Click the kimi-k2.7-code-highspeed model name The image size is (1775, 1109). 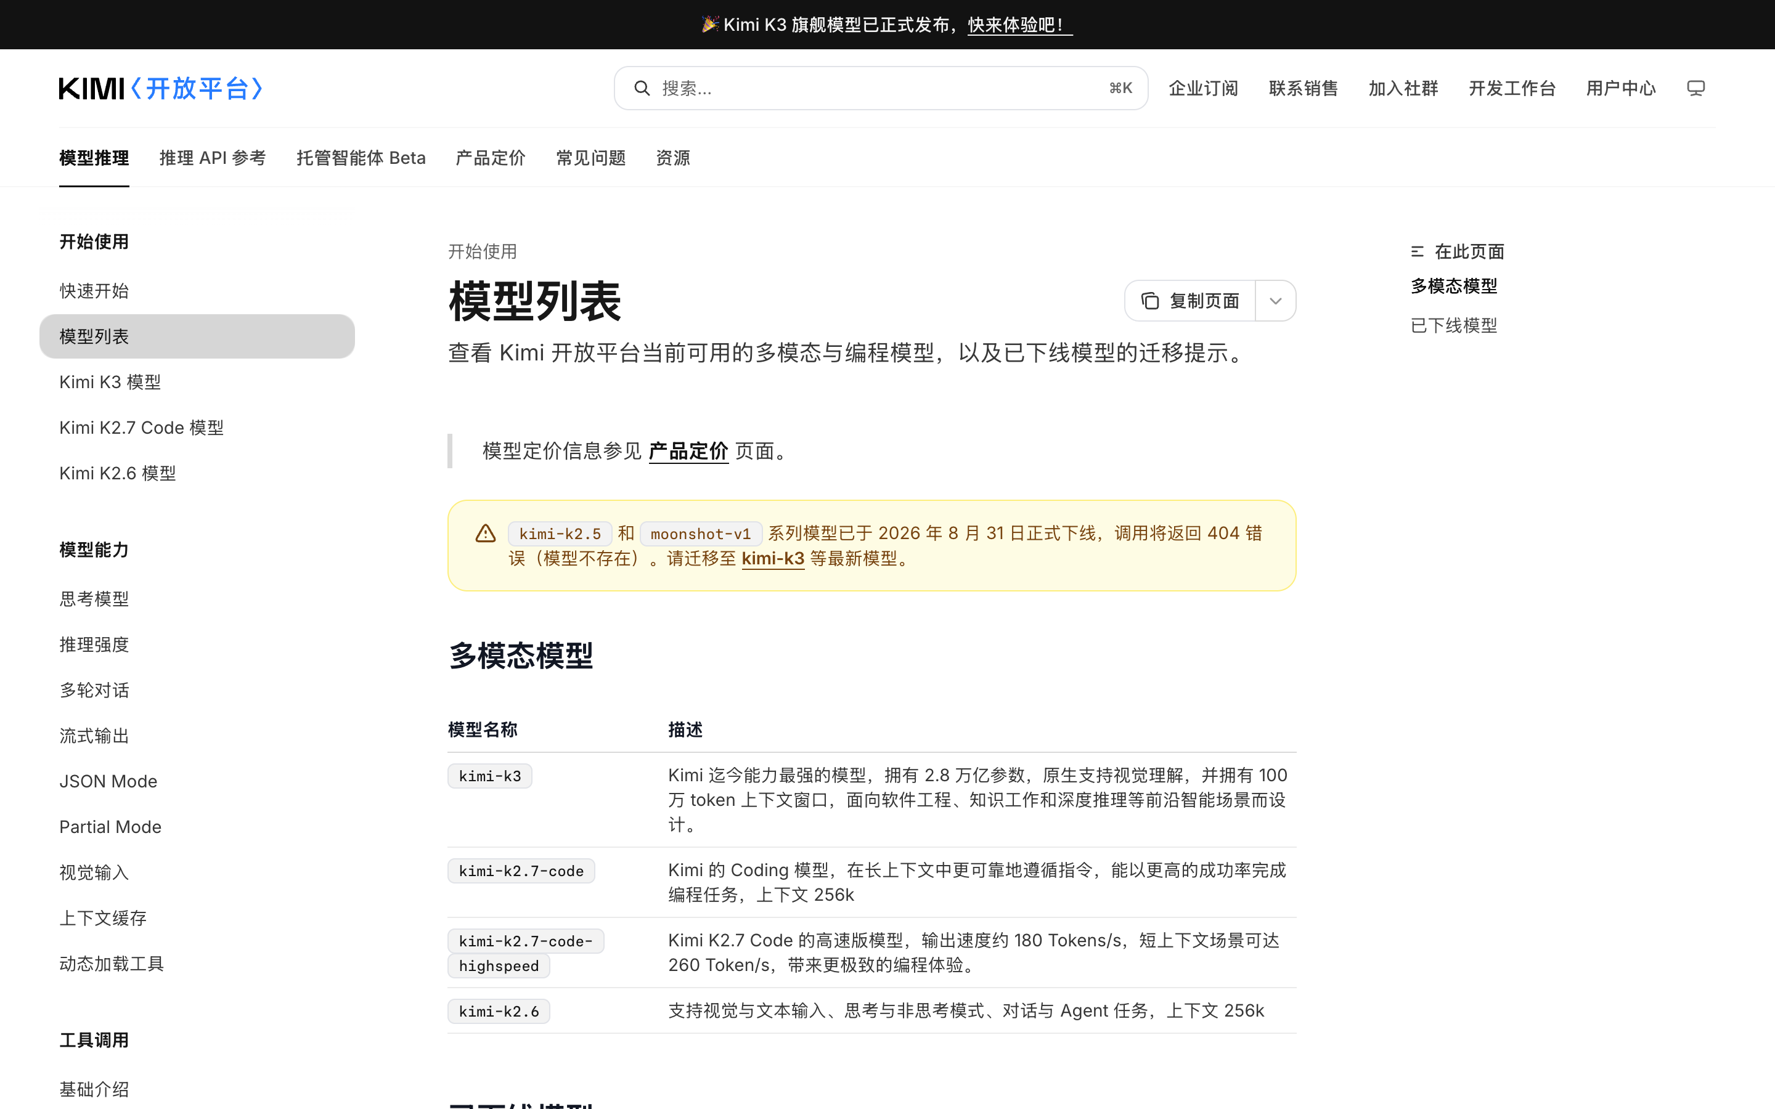coord(526,954)
